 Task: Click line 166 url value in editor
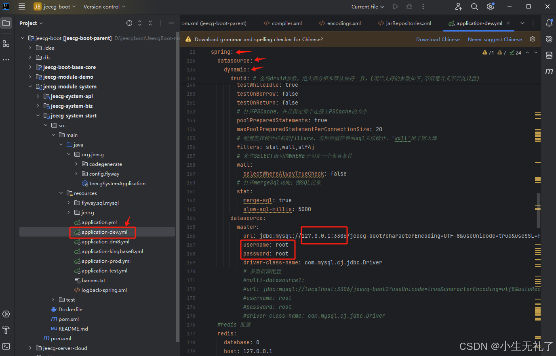click(x=400, y=236)
